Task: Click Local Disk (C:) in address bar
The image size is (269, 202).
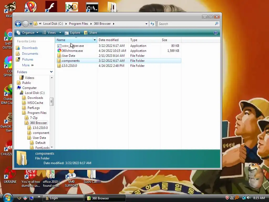Action: (53, 24)
